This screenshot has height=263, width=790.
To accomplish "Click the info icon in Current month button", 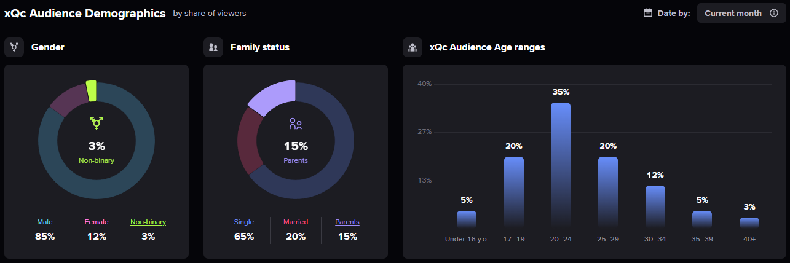I will pos(774,13).
